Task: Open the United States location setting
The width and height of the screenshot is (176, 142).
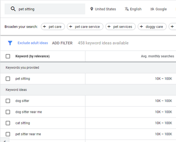Action: click(103, 9)
